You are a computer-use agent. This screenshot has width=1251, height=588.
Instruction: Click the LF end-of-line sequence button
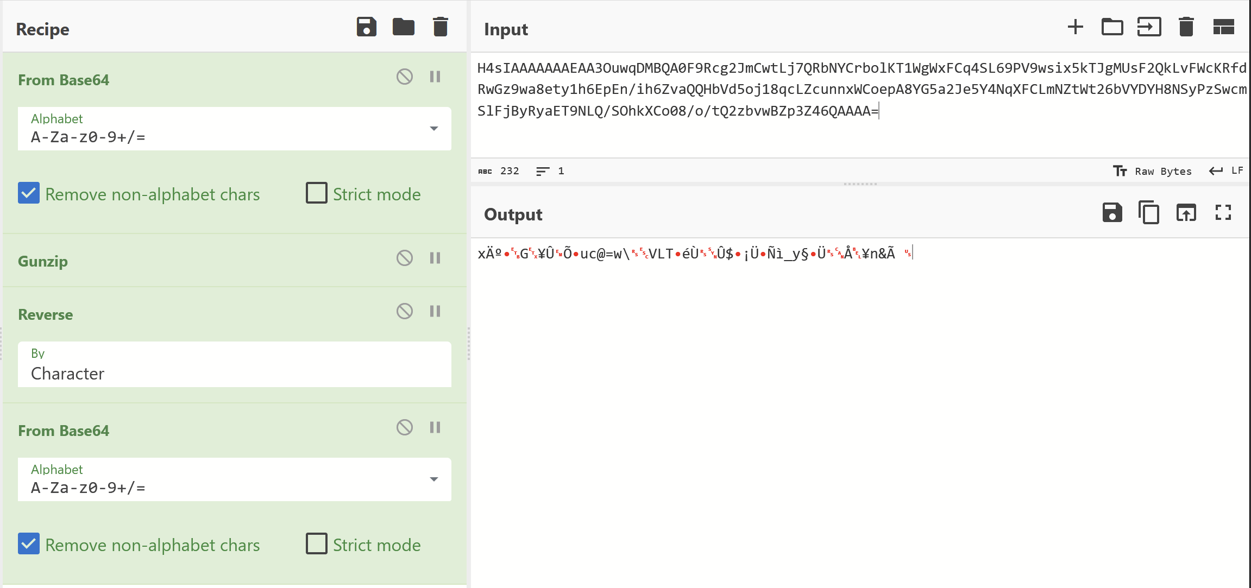pos(1227,171)
